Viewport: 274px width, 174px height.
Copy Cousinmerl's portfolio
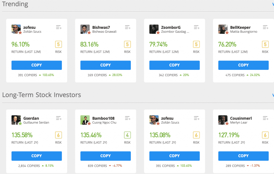point(243,156)
